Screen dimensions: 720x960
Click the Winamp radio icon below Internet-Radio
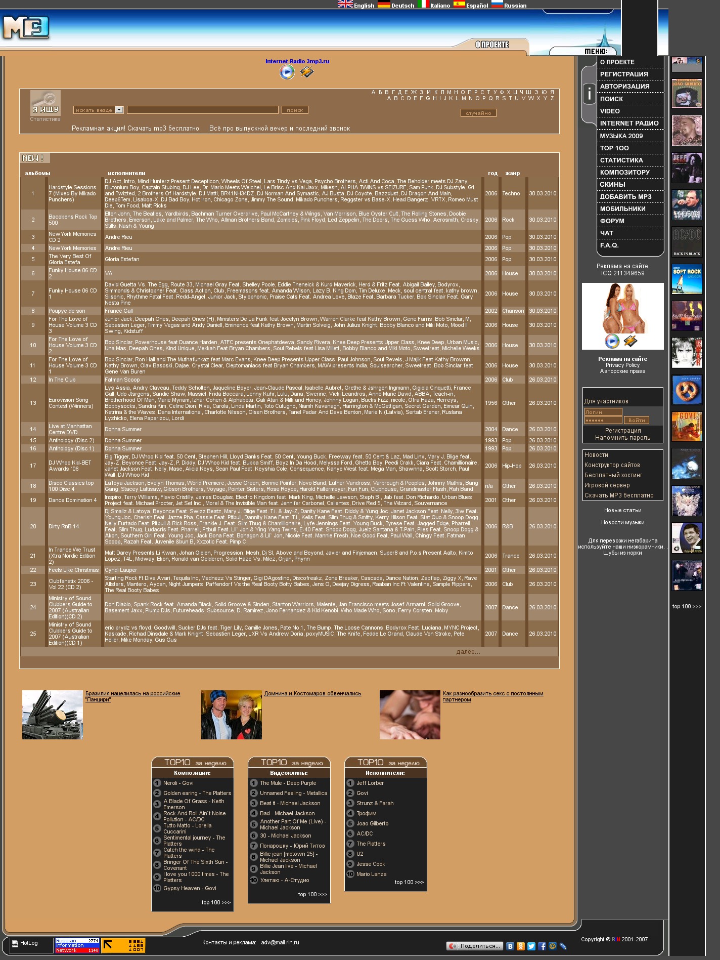(306, 72)
